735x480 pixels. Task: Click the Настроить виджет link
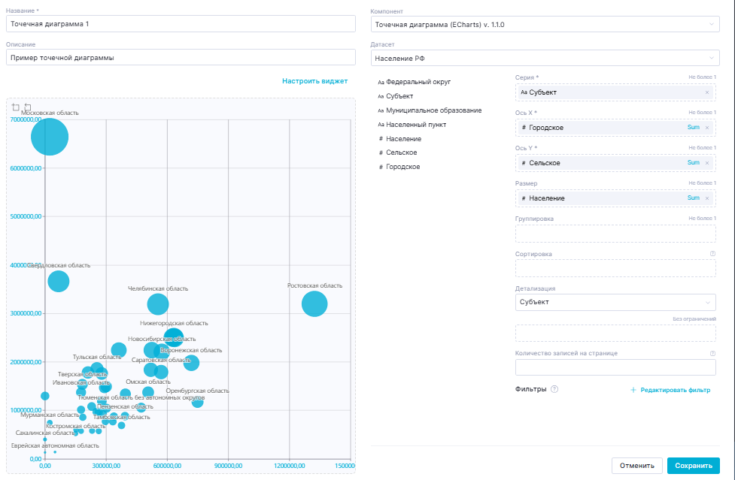point(314,81)
